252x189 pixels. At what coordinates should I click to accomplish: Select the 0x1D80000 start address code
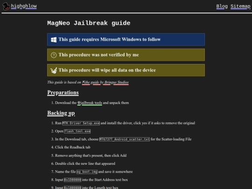pyautogui.click(x=73, y=180)
